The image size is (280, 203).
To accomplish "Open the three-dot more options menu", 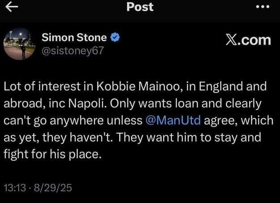I will pos(263,7).
